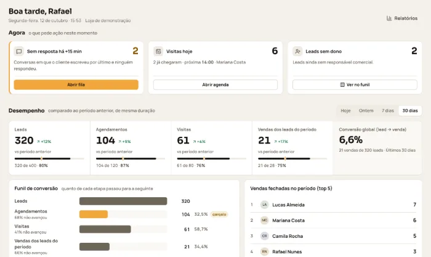The height and width of the screenshot is (257, 431).
Task: Click the Visitas 61 de 80 progress bar
Action: (212, 159)
